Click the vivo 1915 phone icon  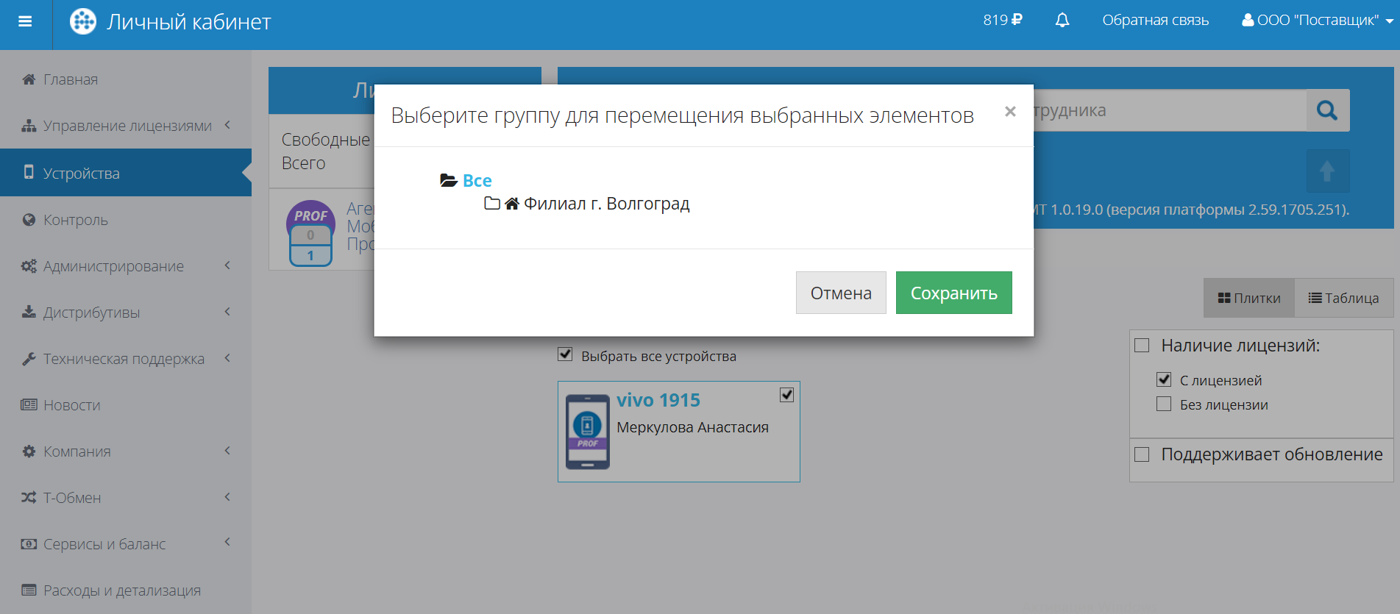(x=587, y=432)
